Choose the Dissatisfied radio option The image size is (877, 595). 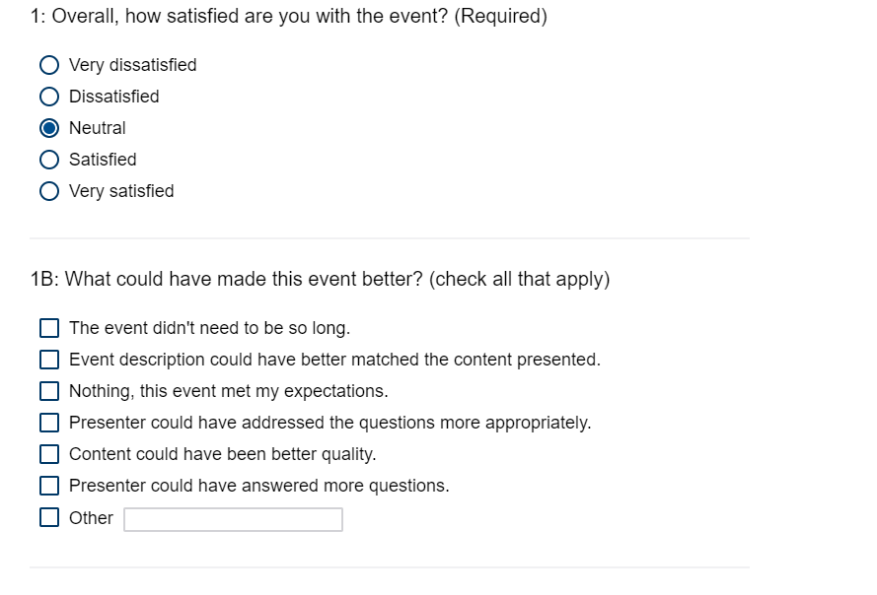coord(49,97)
